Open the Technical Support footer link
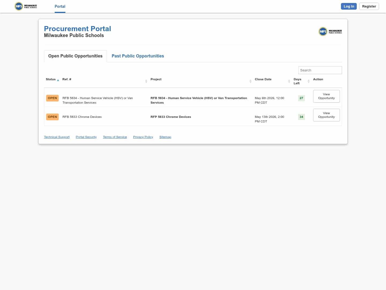 [x=57, y=137]
